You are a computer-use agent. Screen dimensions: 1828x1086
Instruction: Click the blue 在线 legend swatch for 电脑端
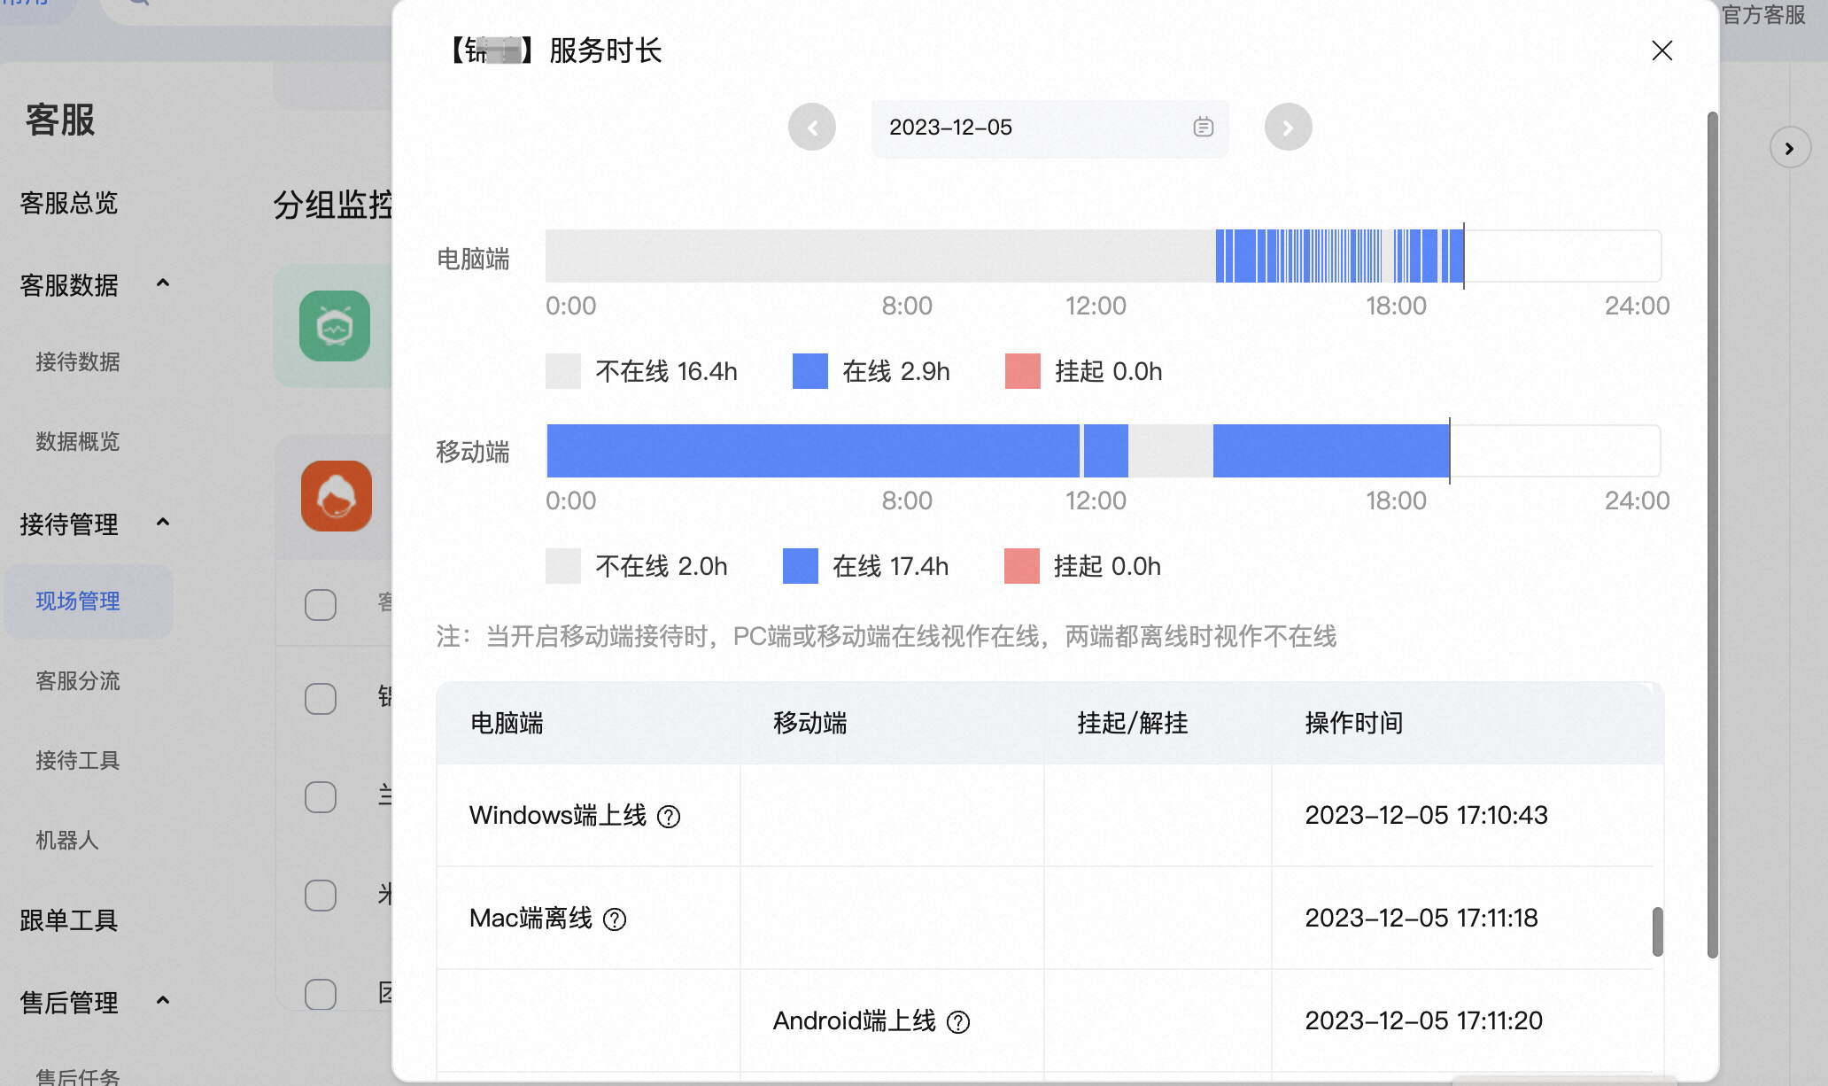[x=810, y=371]
